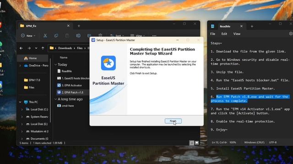Image resolution: width=293 pixels, height=164 pixels.
Task: Close the EPM_fix Explorer tab
Action: (68, 26)
